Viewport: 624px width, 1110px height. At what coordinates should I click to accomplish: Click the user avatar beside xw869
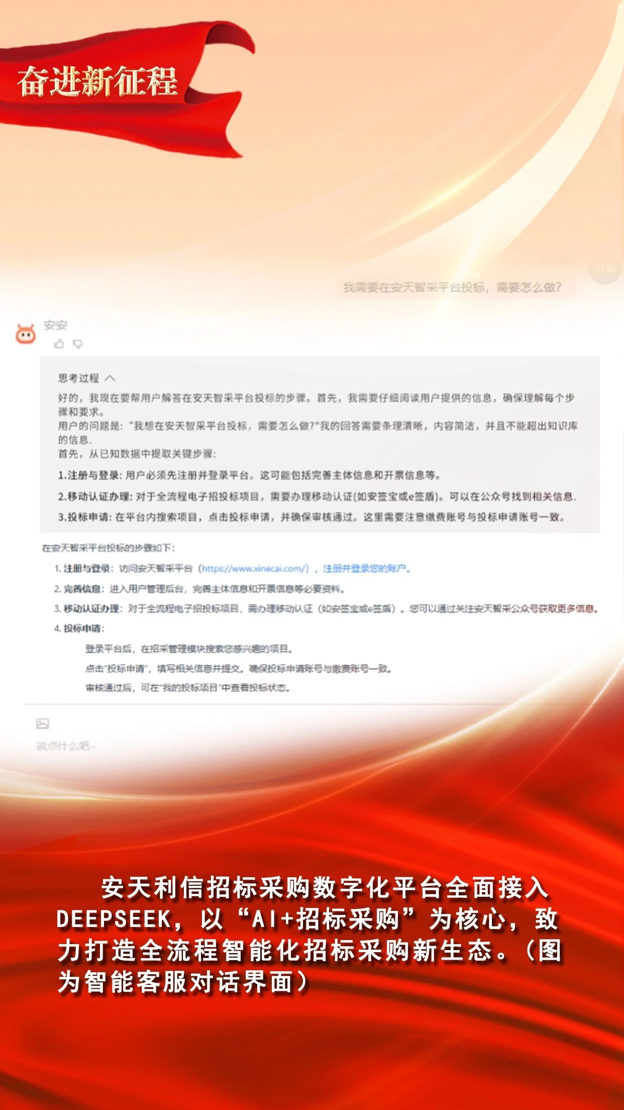[x=604, y=269]
